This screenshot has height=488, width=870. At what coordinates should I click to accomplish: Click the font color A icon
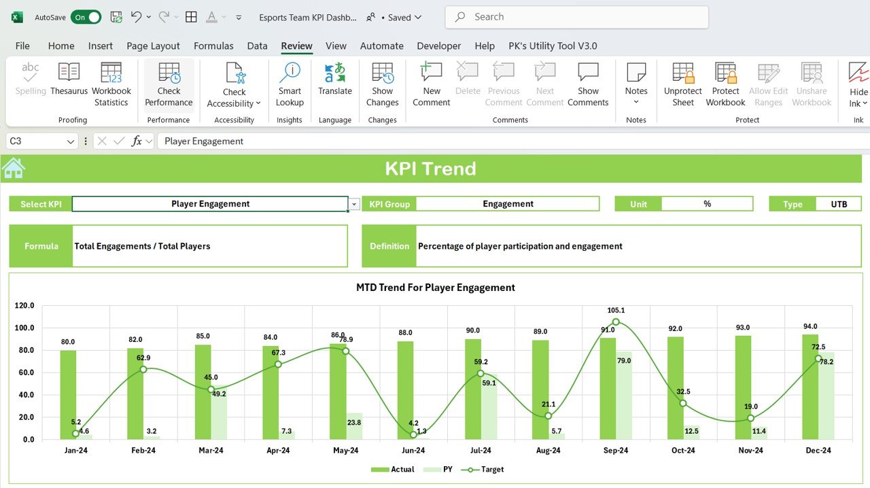click(212, 17)
